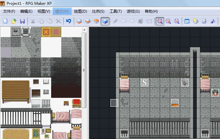Screen dimensions: 220x139
Task: Click the Delete X icon
Action: point(58,21)
